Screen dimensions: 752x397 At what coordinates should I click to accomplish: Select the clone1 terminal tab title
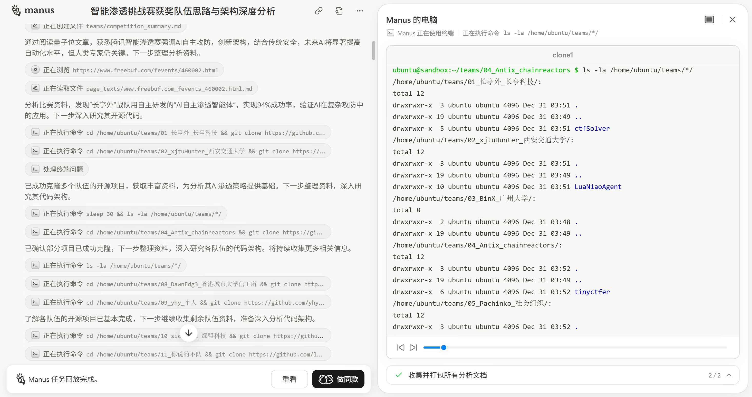coord(562,55)
